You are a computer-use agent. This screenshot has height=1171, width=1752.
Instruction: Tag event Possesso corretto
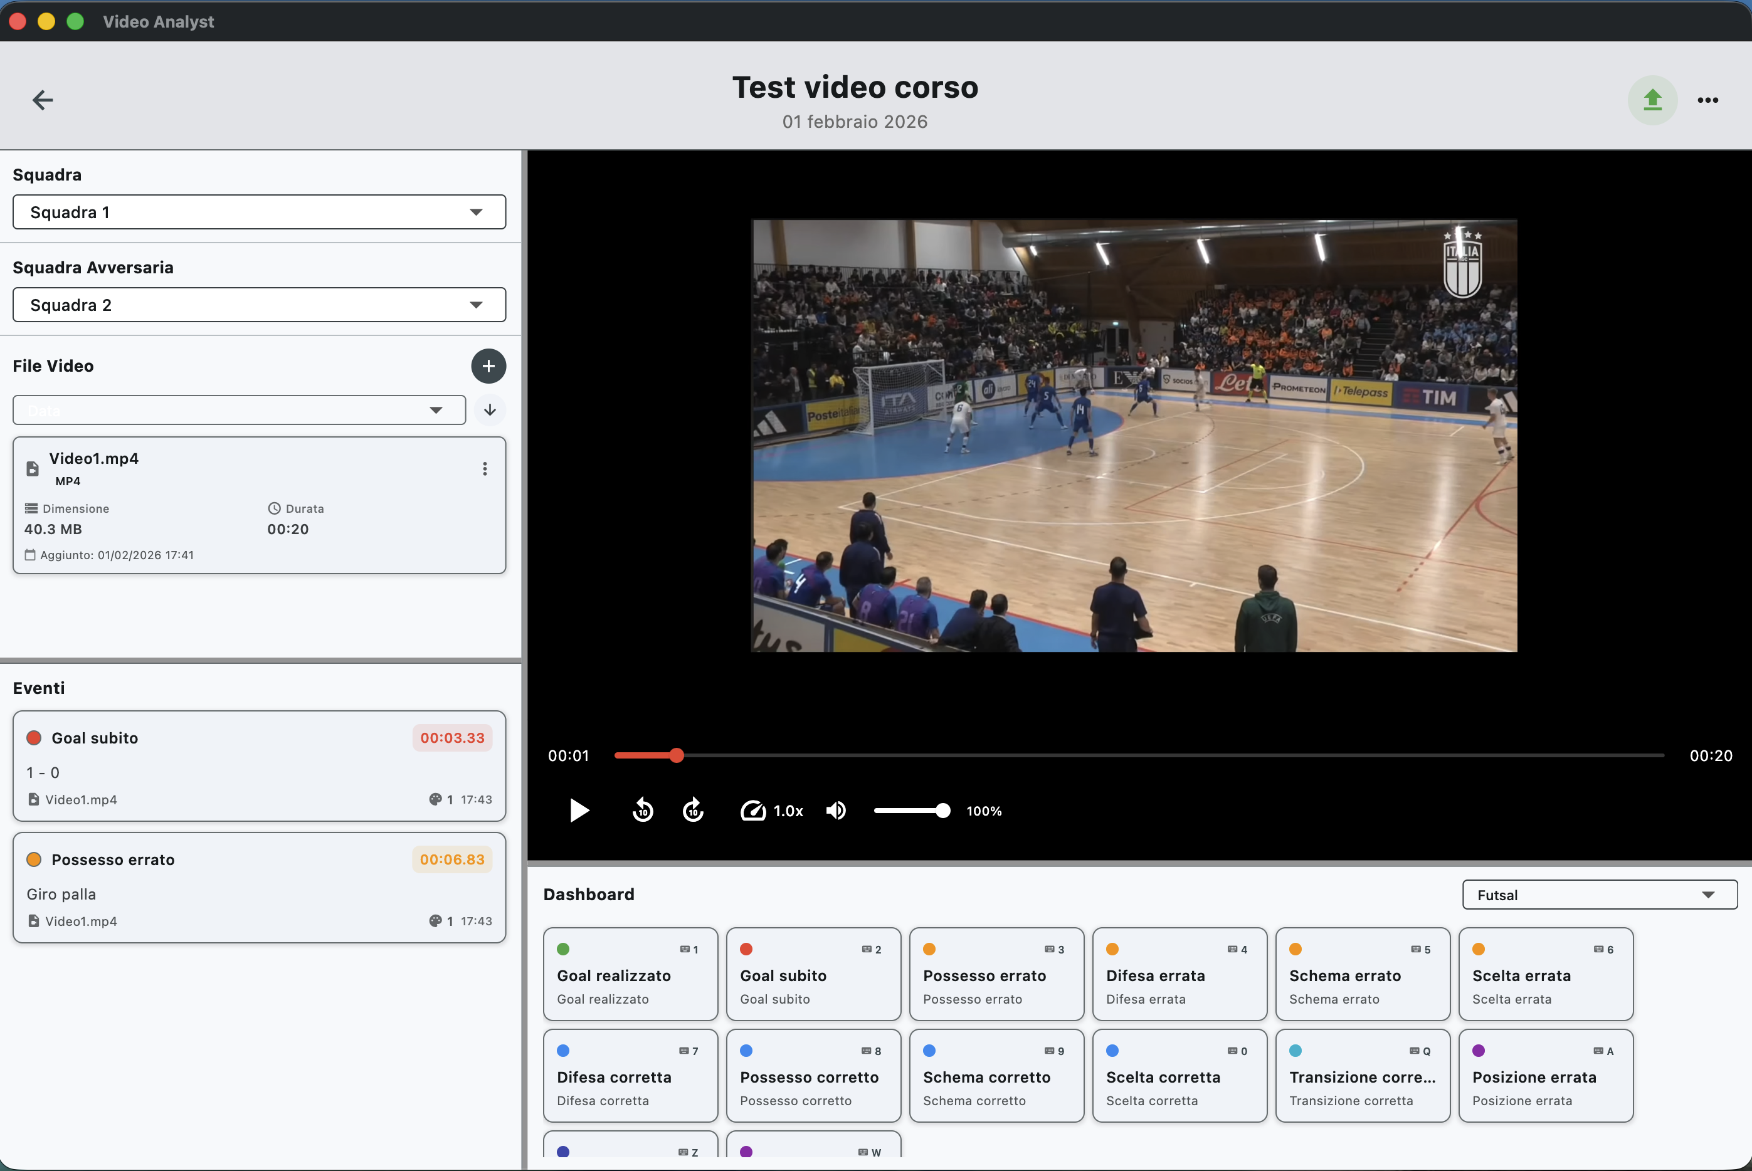(813, 1076)
